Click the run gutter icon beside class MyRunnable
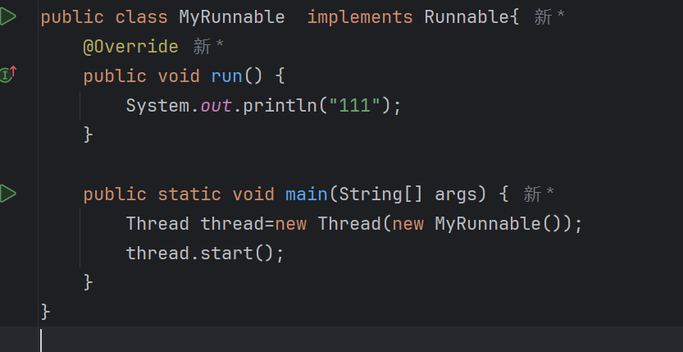Viewport: 683px width, 352px height. [8, 17]
